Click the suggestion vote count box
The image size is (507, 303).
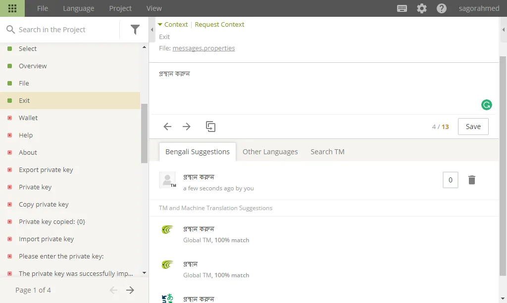pyautogui.click(x=451, y=180)
